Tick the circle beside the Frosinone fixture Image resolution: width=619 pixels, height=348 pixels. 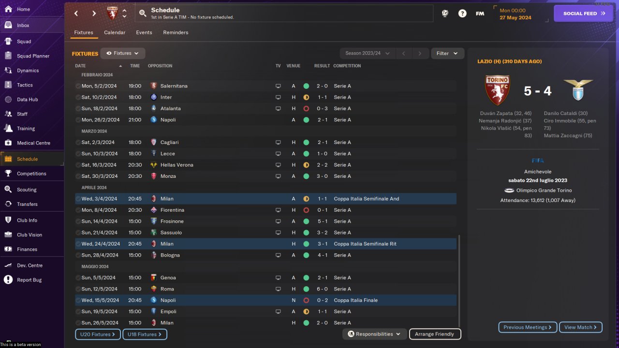coord(78,221)
